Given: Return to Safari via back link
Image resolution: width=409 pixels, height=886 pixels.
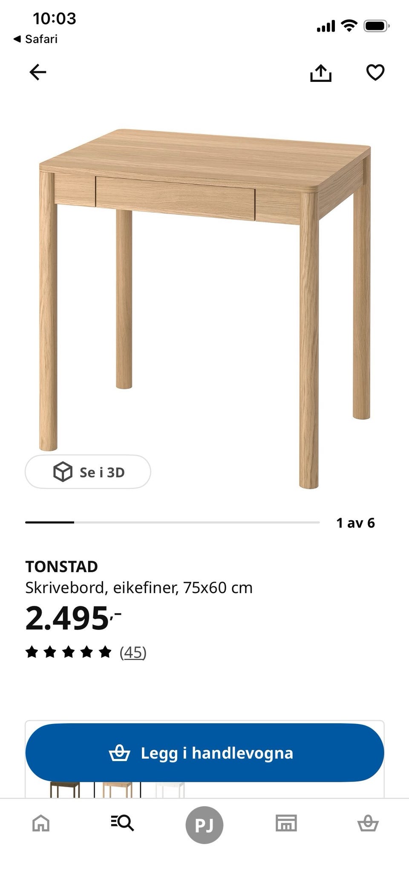Looking at the screenshot, I should [35, 39].
